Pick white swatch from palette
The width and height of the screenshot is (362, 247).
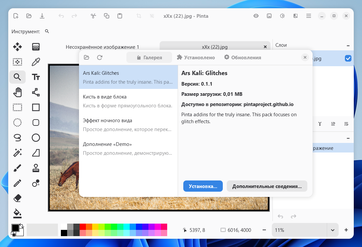coord(64,227)
